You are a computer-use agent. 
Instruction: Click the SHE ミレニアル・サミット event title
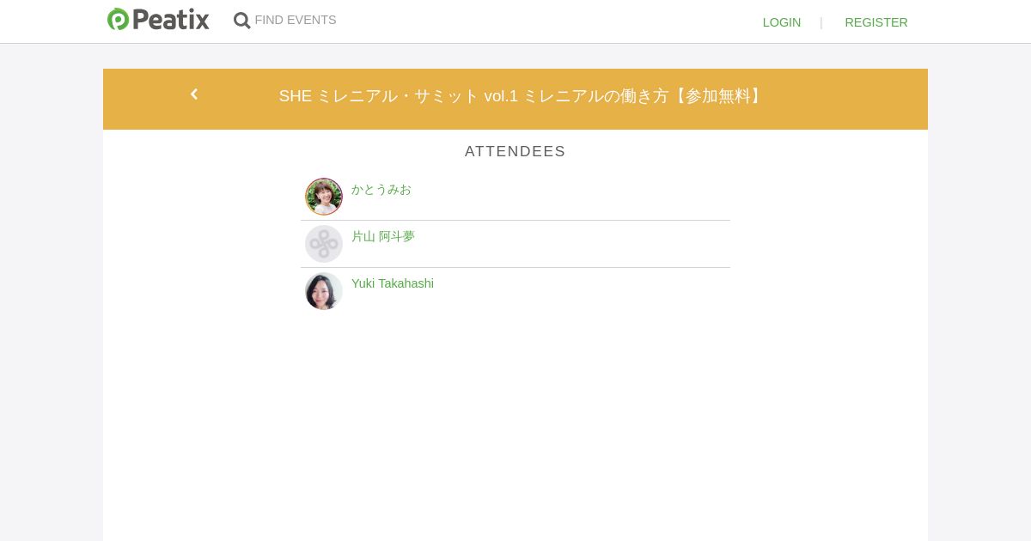tap(522, 96)
